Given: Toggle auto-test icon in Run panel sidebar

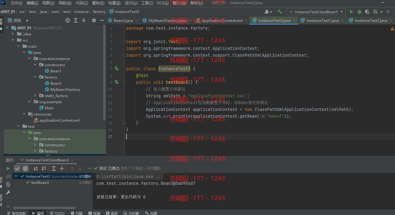Looking at the screenshot, I should click(8, 185).
